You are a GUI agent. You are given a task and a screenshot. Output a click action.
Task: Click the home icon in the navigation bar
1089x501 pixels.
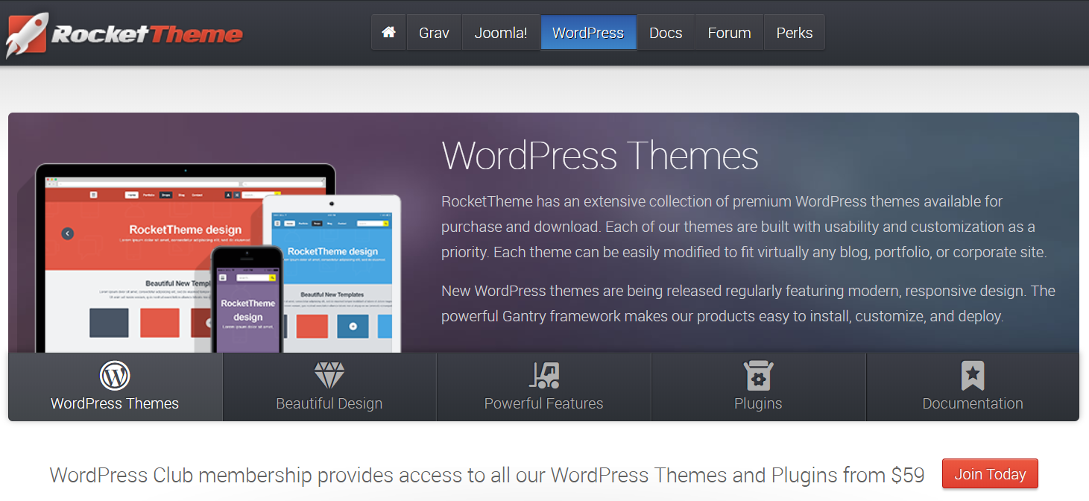[388, 32]
